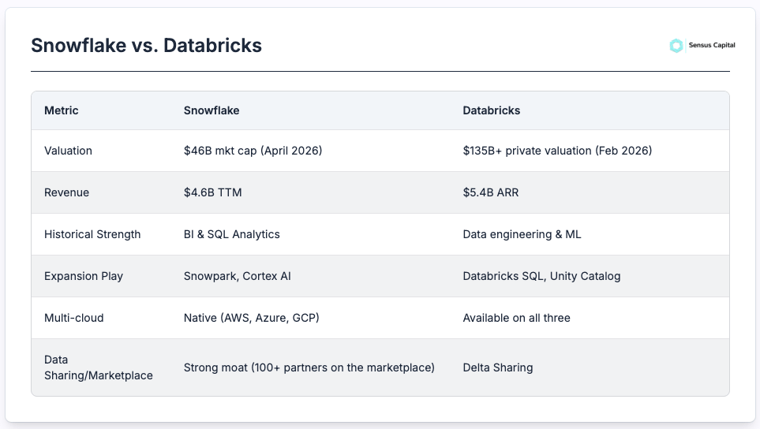Select the Metric column header
The width and height of the screenshot is (760, 429).
point(61,110)
